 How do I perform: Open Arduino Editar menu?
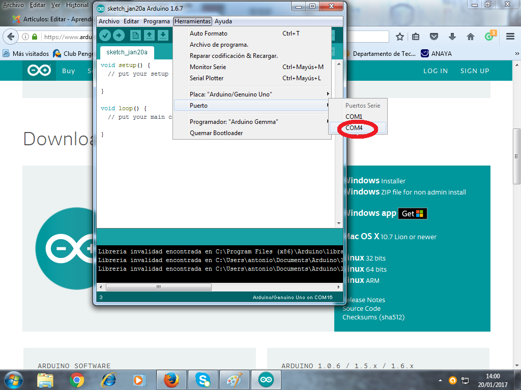(131, 21)
